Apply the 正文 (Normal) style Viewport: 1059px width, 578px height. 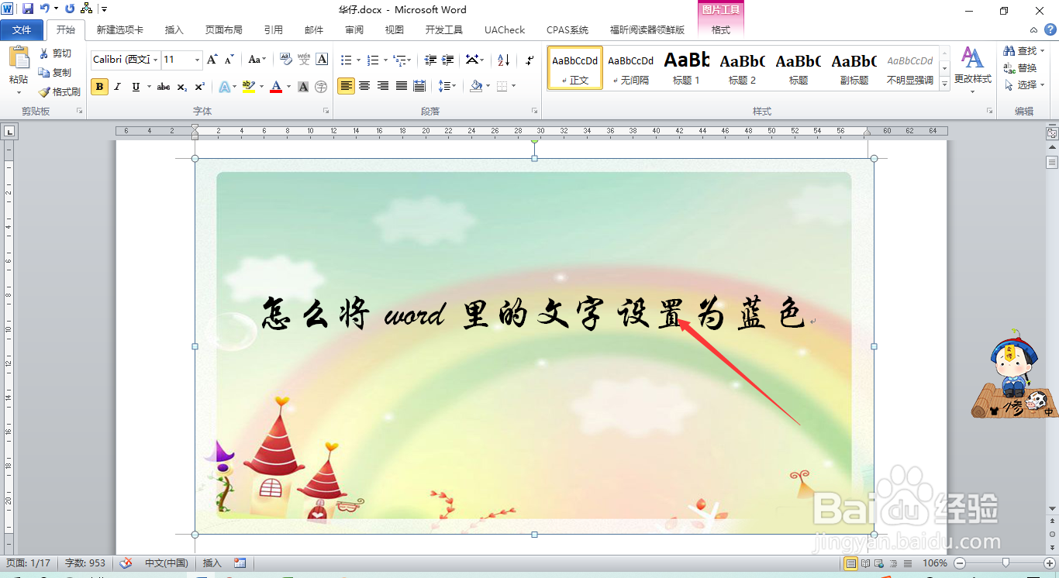point(575,68)
